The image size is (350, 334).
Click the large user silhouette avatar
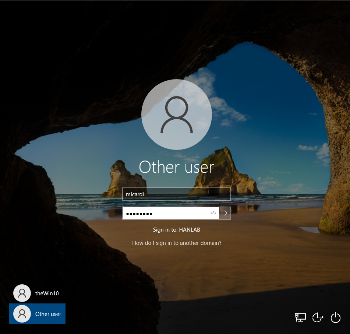point(176,114)
